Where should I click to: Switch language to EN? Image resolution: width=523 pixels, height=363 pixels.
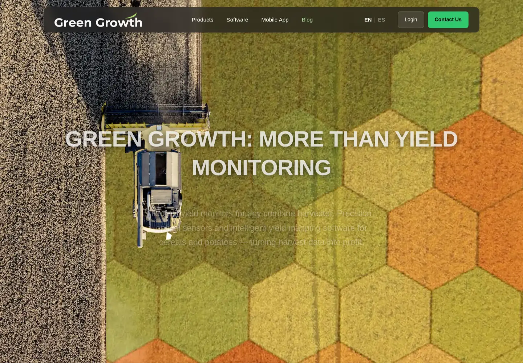[368, 20]
